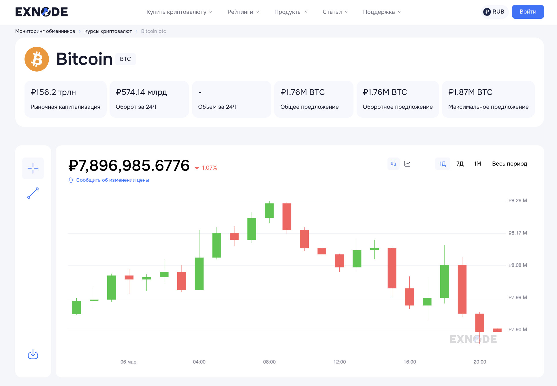This screenshot has height=386, width=557.
Task: Select the 7Д time range
Action: pos(460,164)
